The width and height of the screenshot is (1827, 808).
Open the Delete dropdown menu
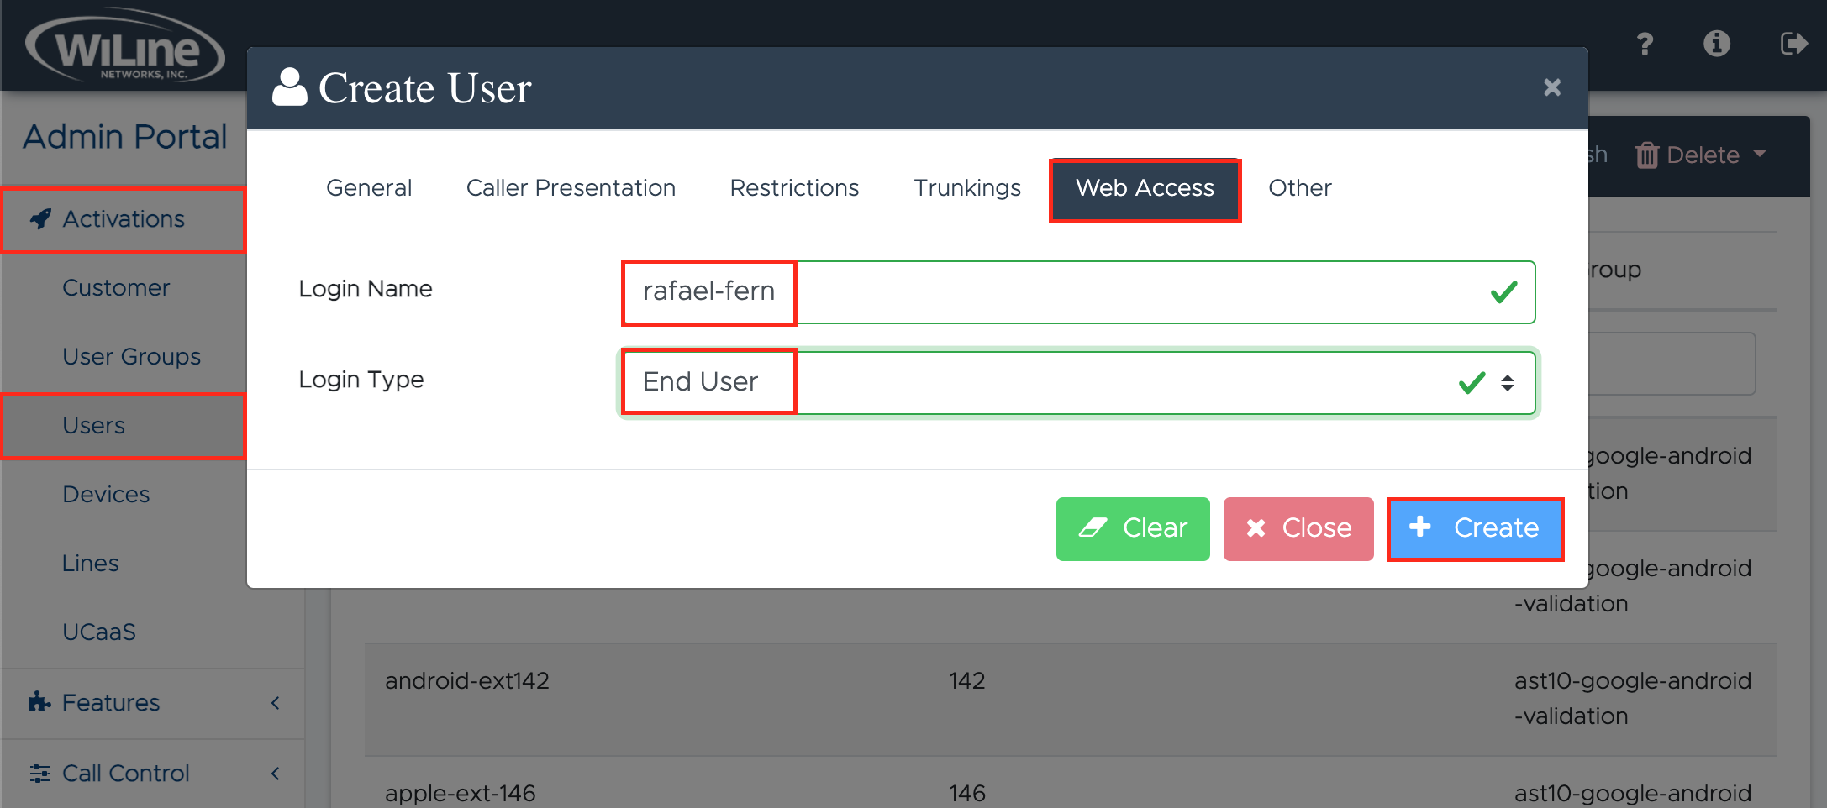pos(1701,155)
